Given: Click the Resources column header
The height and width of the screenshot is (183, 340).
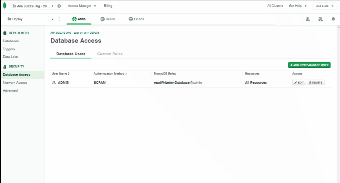Looking at the screenshot, I should pyautogui.click(x=252, y=74).
